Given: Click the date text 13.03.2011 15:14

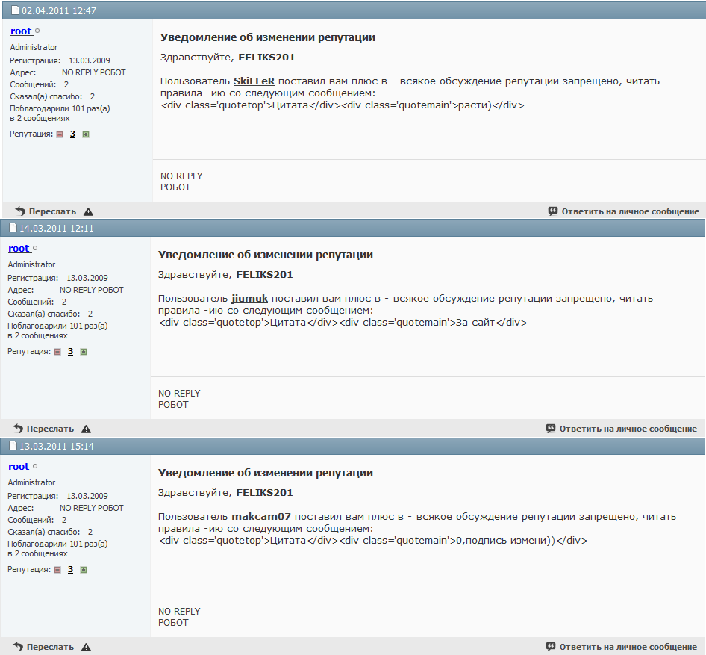Looking at the screenshot, I should pyautogui.click(x=56, y=447).
